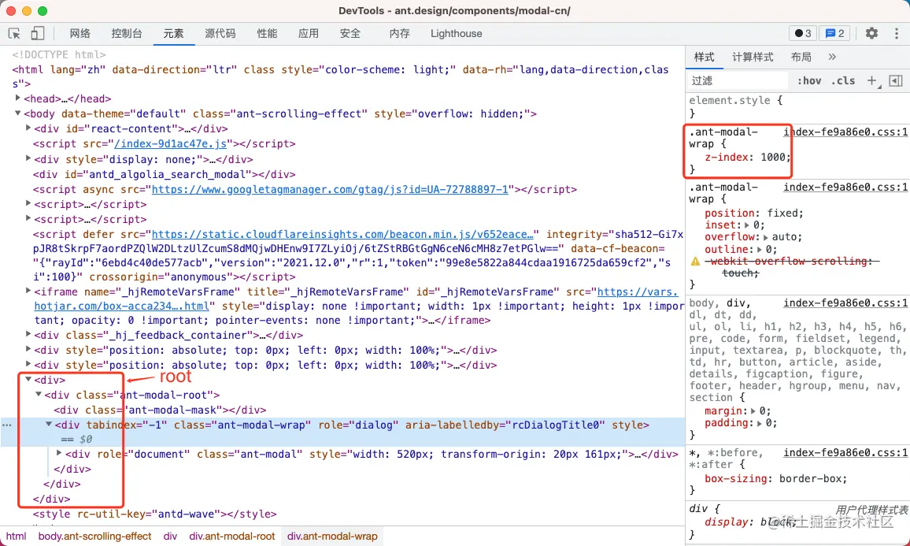Viewport: 910px width, 546px height.
Task: Expand the _hjRemoteVarsFrame iframe node
Action: [28, 291]
